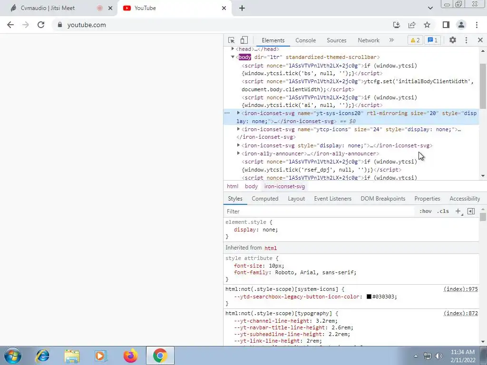View site info lock icon

pyautogui.click(x=60, y=25)
